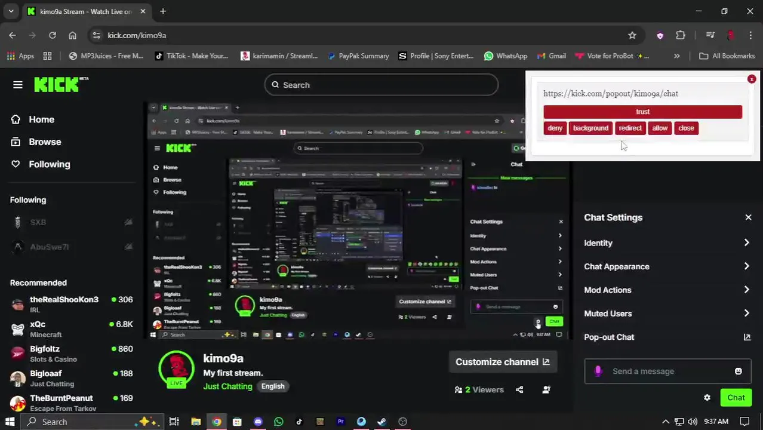Click the Windows Start button

point(10,422)
